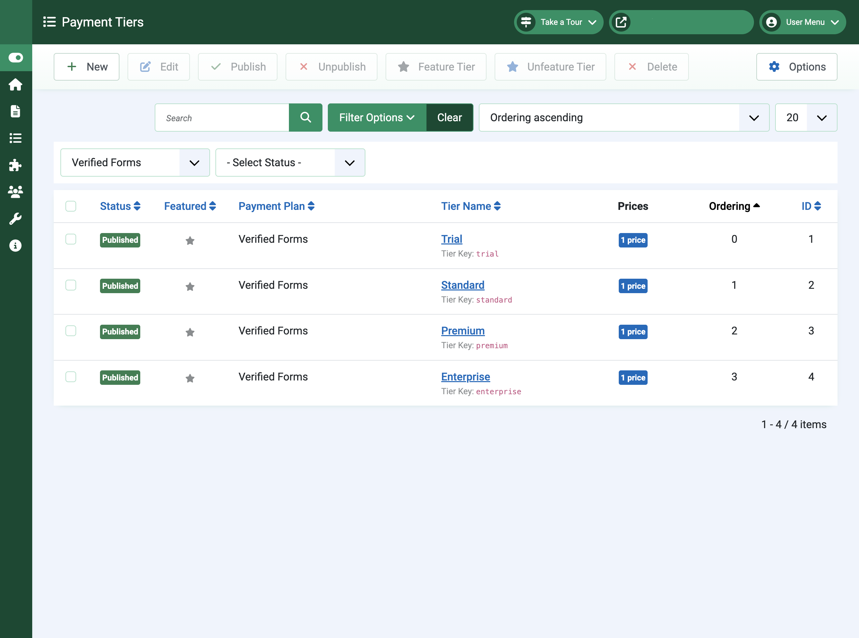Expand the Take a Tour menu

(x=558, y=22)
